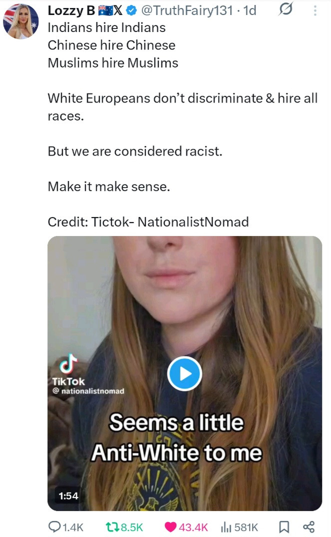Screen dimensions: 331x537
Task: Open the three-dot more options menu
Action: [315, 10]
